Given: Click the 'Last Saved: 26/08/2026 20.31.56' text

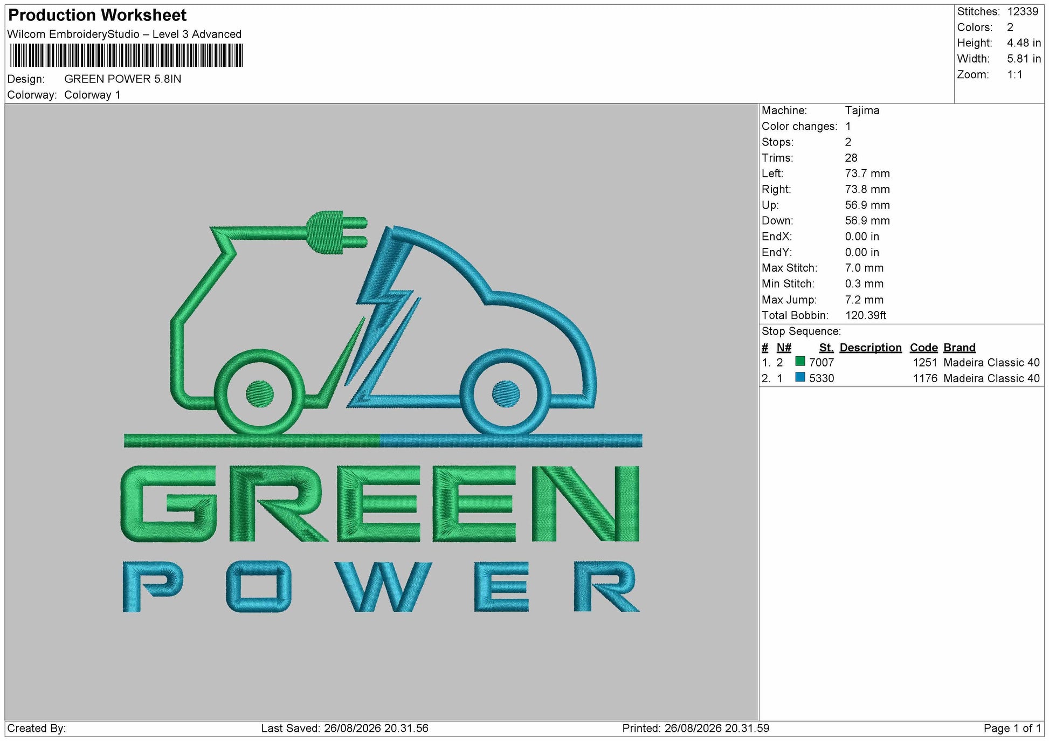Looking at the screenshot, I should tap(345, 728).
